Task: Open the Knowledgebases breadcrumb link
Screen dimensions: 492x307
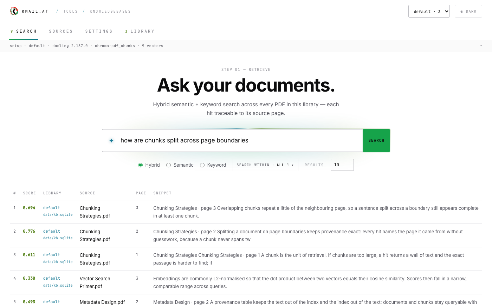Action: 110,11
